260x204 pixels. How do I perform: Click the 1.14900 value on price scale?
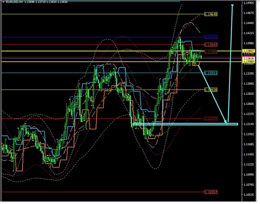(x=249, y=3)
